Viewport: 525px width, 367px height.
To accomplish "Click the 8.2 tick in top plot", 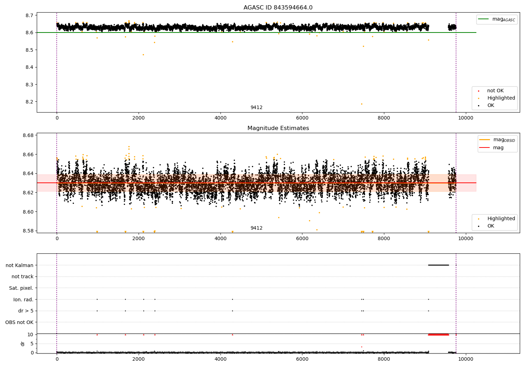I will pos(30,102).
